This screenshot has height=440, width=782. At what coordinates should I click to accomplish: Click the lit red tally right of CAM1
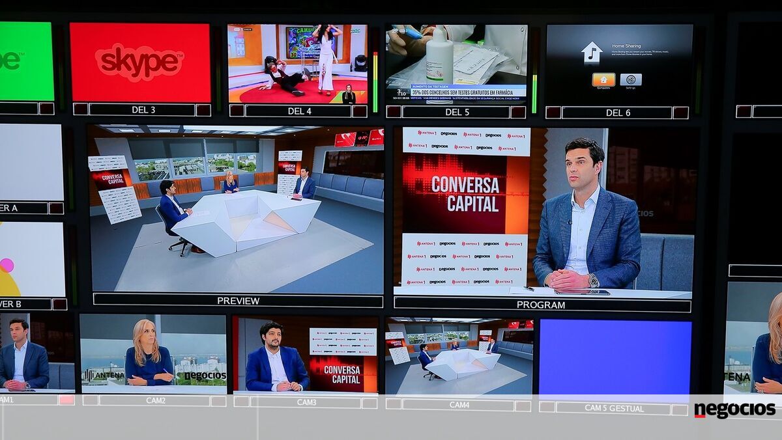66,400
